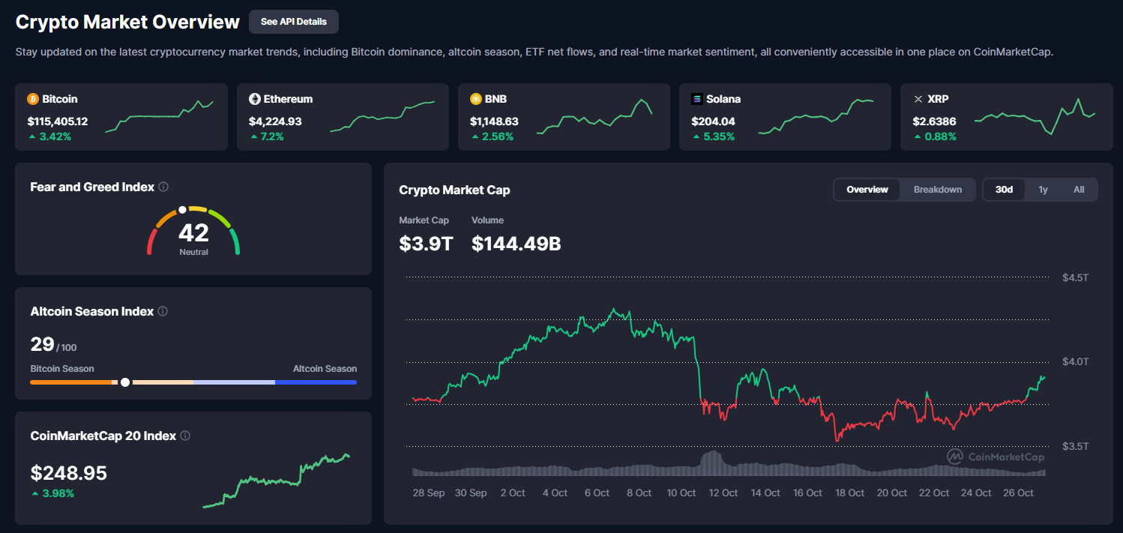Click the Ethereum logo icon
1123x533 pixels.
pyautogui.click(x=255, y=99)
